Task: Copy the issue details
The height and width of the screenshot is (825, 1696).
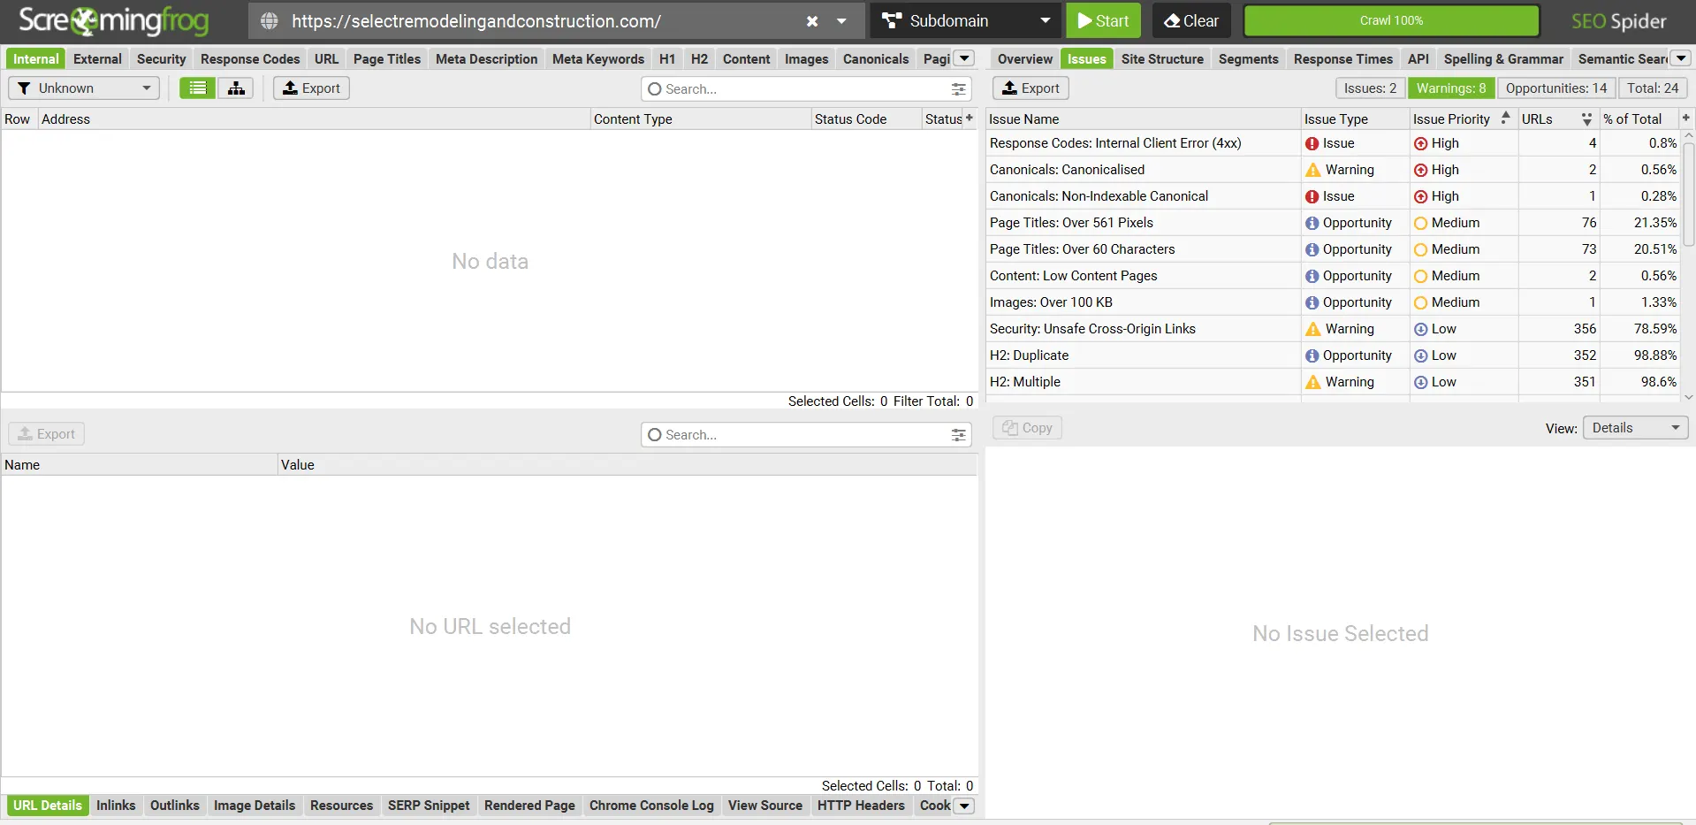Action: tap(1027, 428)
